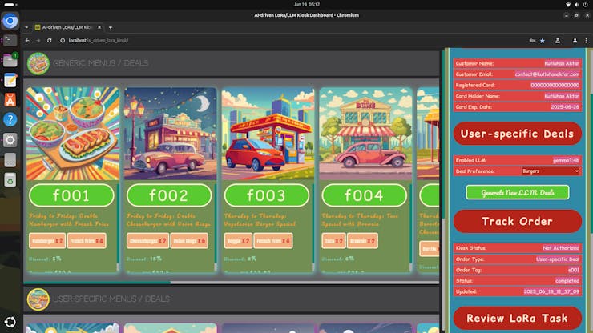Viewport: 593px width, 333px height.
Task: Open the Help dock icon
Action: coord(10,120)
